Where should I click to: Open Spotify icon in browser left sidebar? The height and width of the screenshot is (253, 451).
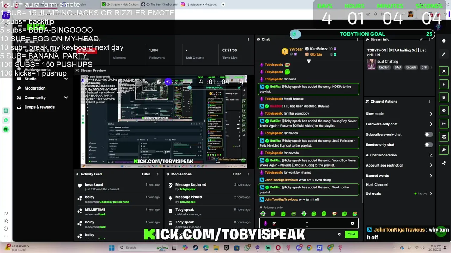click(x=6, y=130)
